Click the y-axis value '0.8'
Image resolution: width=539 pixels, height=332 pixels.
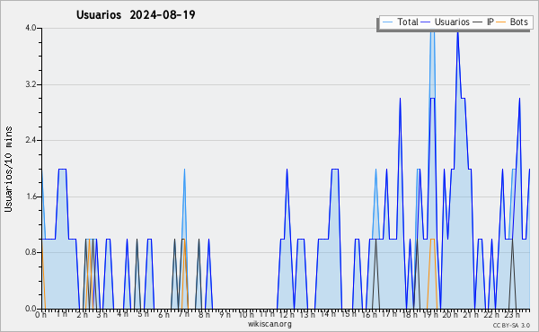[x=31, y=253]
